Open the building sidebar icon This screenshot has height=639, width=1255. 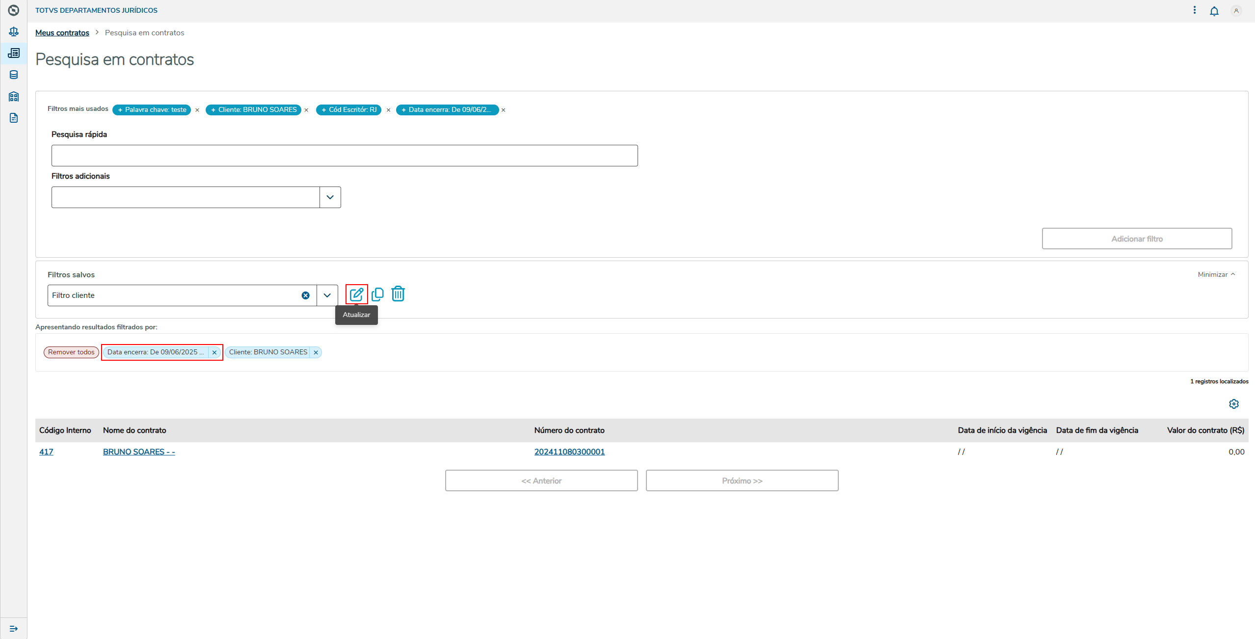tap(14, 96)
